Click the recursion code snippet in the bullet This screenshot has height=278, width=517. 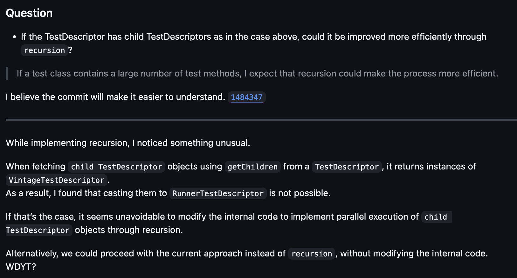point(45,50)
